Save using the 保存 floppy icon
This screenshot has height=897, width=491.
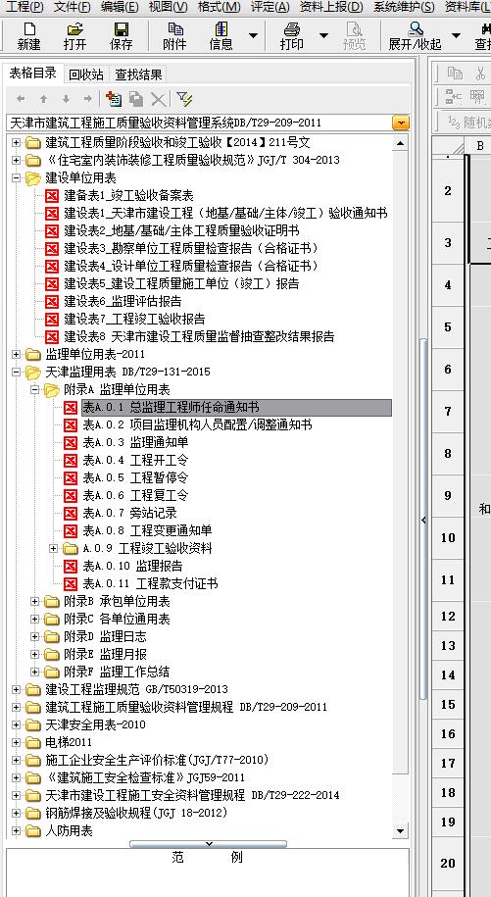[122, 36]
